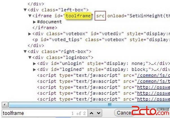This screenshot has width=170, height=118.
Task: Expand the votebox votediv node
Action: [x=30, y=34]
